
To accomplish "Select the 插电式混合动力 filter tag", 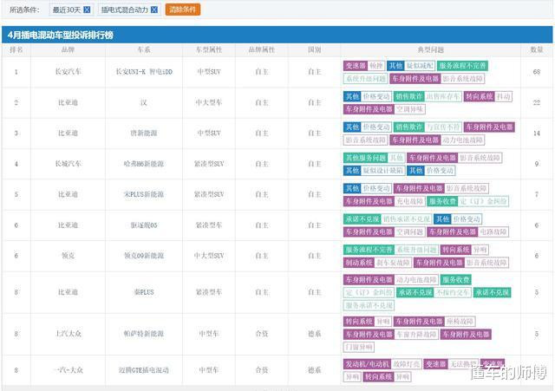I will click(x=129, y=10).
